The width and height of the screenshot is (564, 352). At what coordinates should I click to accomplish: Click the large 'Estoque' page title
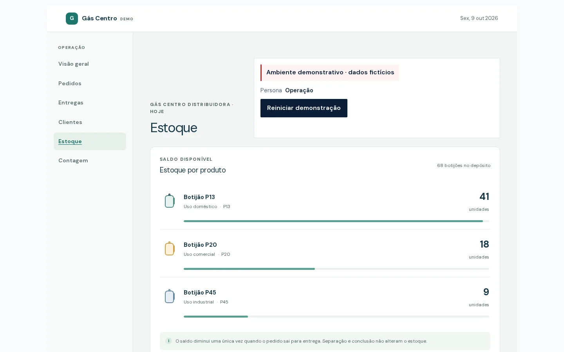(x=174, y=128)
